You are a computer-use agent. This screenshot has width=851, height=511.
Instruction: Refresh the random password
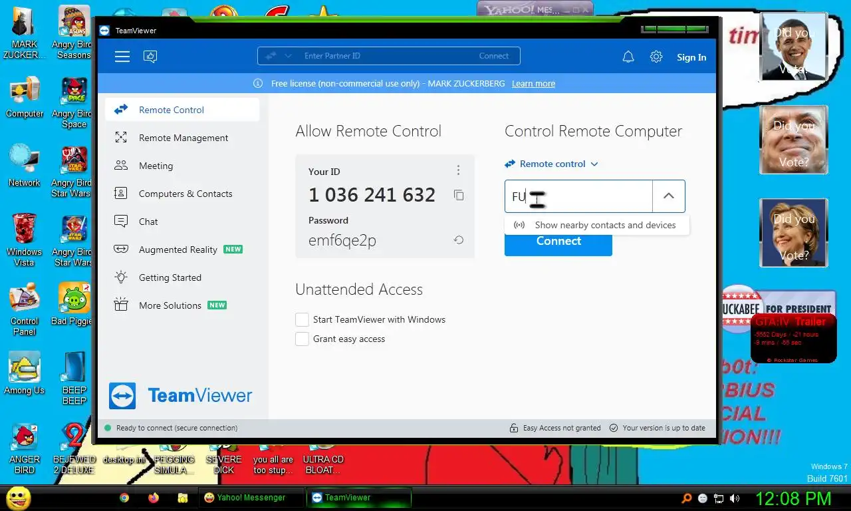click(459, 240)
